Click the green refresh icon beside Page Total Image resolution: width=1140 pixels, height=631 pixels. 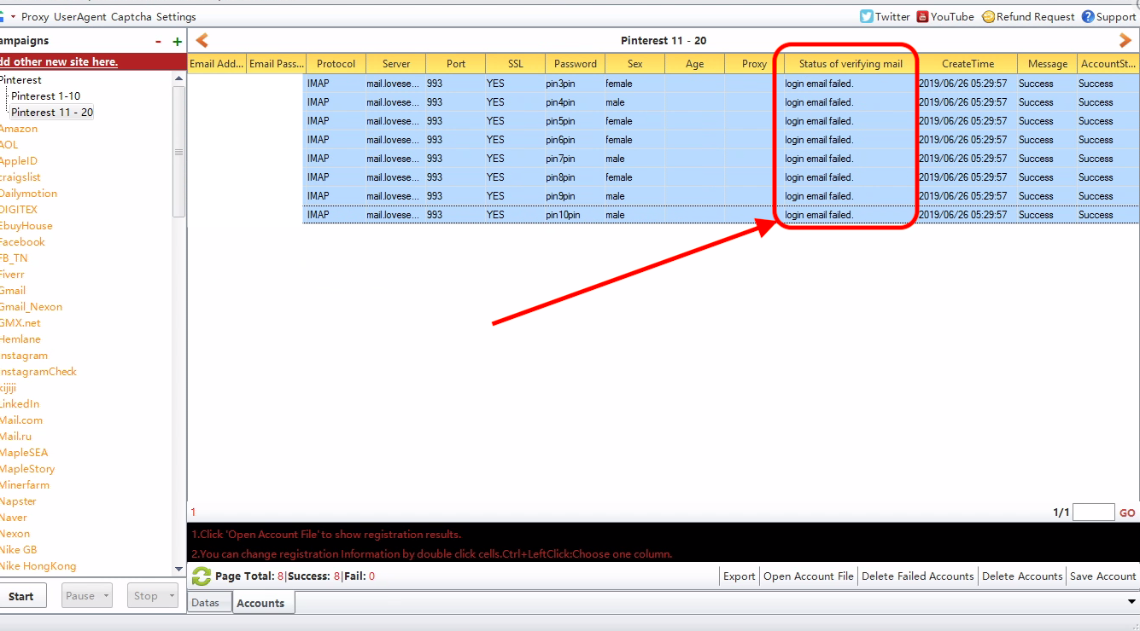pyautogui.click(x=202, y=576)
